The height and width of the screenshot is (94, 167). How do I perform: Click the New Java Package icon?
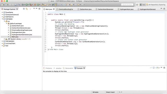point(35,5)
